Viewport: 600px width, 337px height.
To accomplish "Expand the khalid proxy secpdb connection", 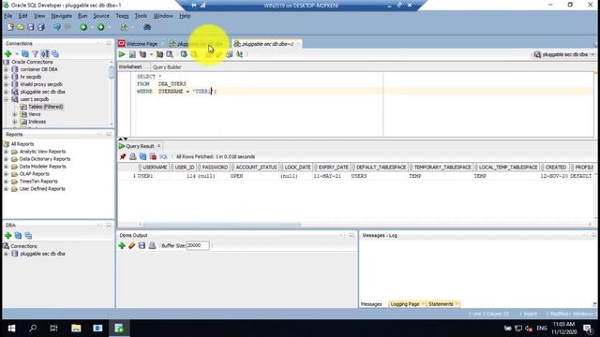I will tap(6, 84).
